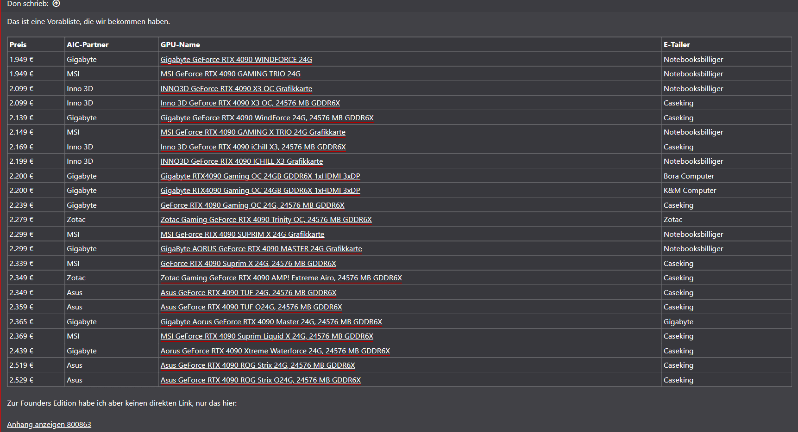Open Asus ROG Strix O24G link
Viewport: 798px width, 432px height.
[x=260, y=380]
